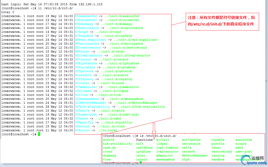Click the 'ls /etc/rc.d/init.d/' command text
The width and height of the screenshot is (268, 167).
click(158, 136)
